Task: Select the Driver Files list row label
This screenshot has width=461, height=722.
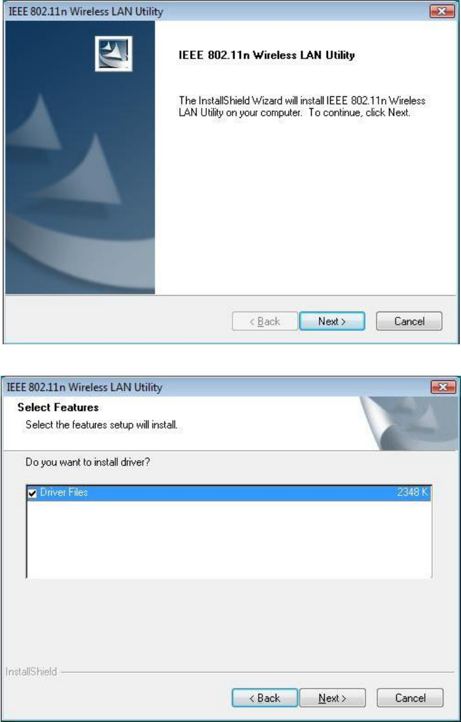Action: click(x=64, y=493)
